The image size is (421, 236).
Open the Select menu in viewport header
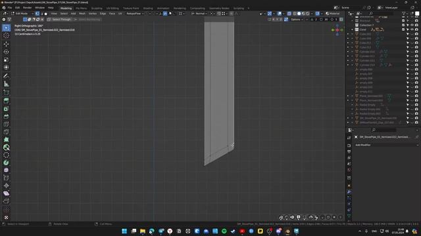point(64,13)
